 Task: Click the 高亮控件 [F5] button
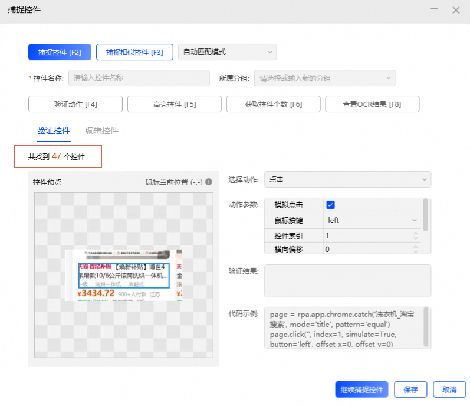coord(174,104)
